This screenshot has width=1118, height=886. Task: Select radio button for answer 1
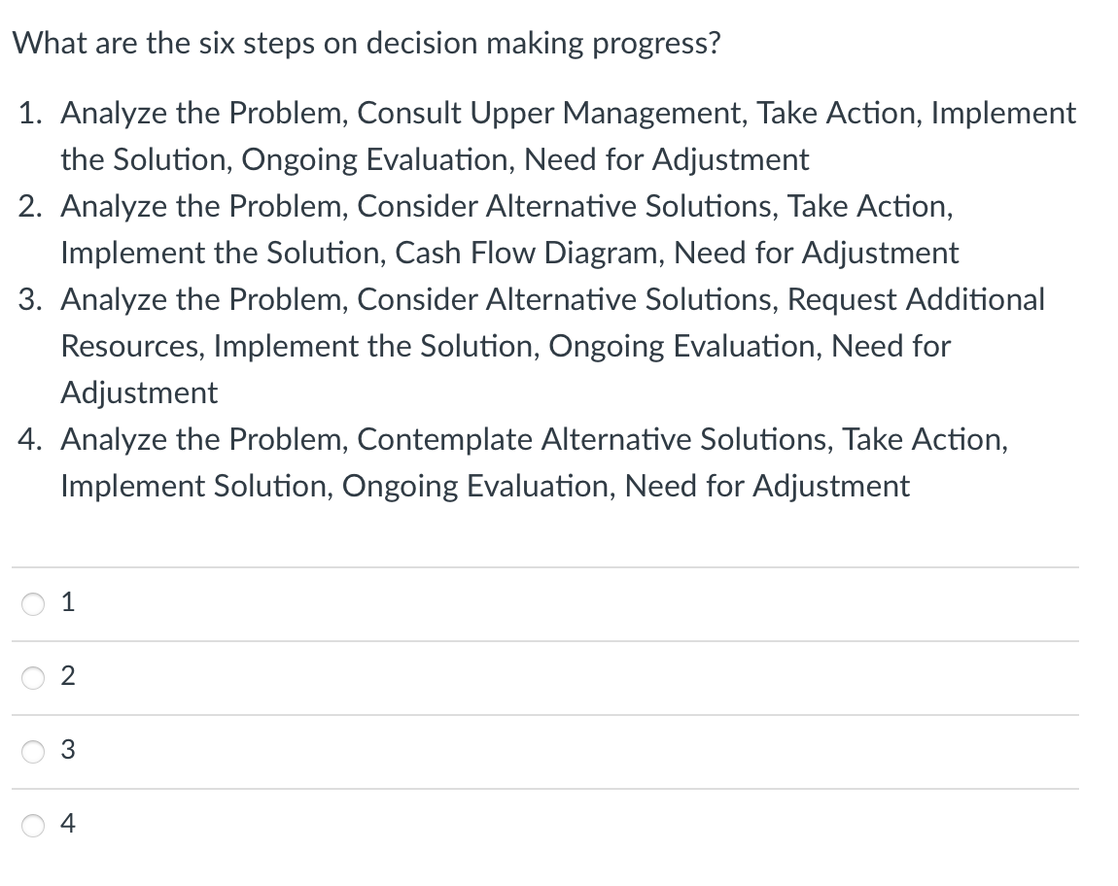pyautogui.click(x=32, y=603)
